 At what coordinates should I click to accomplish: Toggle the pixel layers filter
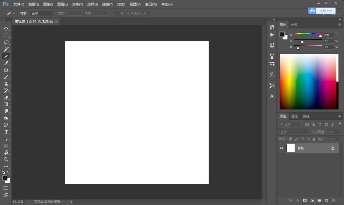[x=307, y=125]
